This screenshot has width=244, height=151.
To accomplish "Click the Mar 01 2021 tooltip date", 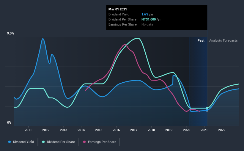I will pos(118,9).
